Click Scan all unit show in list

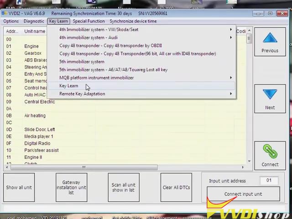pyautogui.click(x=124, y=188)
